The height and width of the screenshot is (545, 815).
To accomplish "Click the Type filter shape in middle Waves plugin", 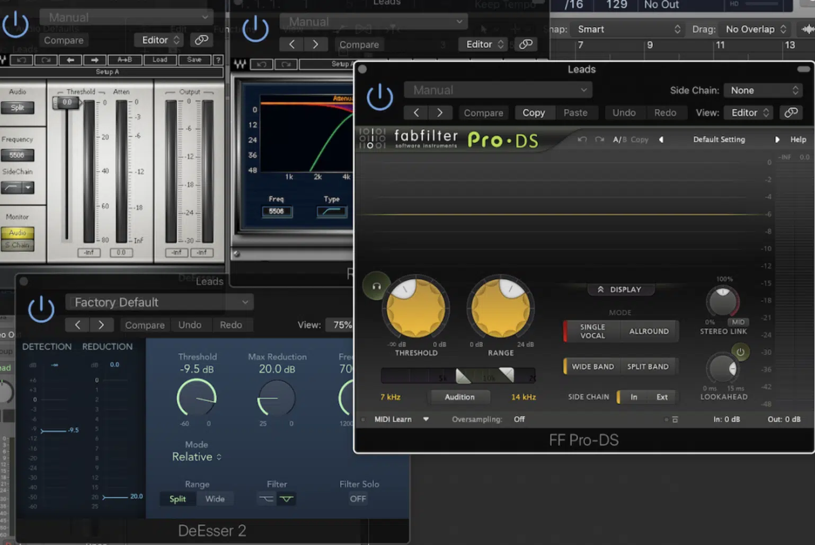I will (x=332, y=212).
